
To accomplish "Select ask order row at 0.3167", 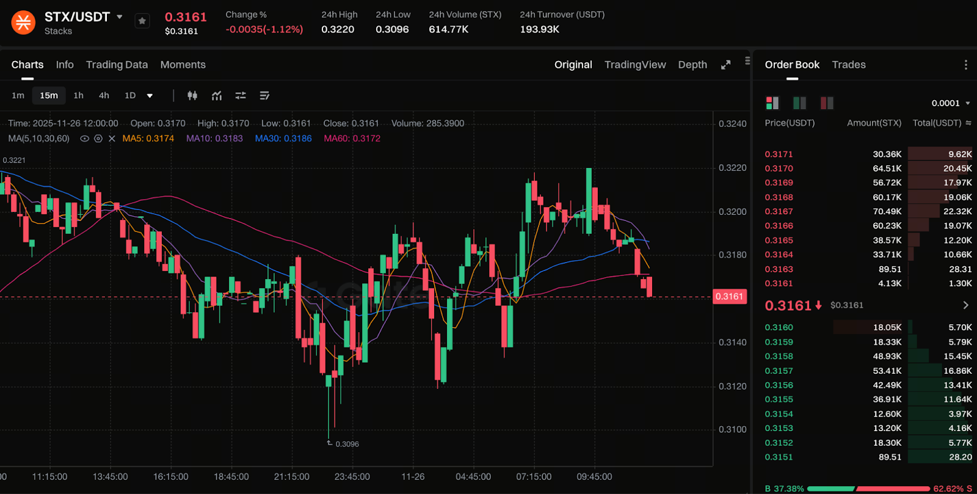I will click(x=868, y=211).
